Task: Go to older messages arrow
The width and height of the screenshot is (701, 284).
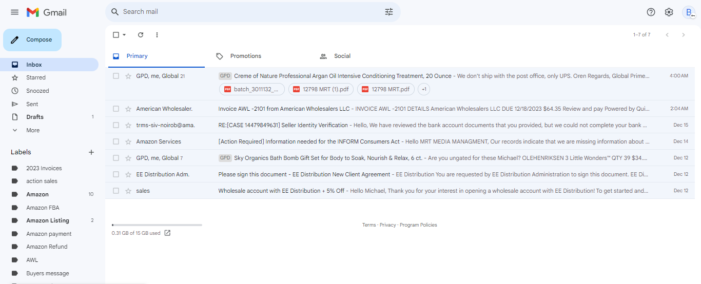Action: coord(683,35)
